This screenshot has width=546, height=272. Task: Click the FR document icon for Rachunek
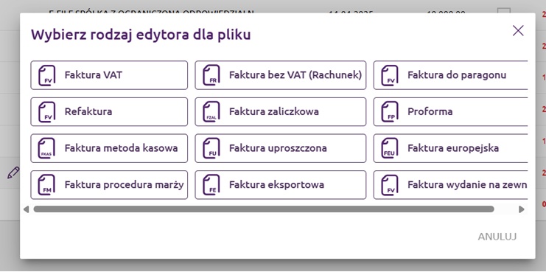click(211, 75)
